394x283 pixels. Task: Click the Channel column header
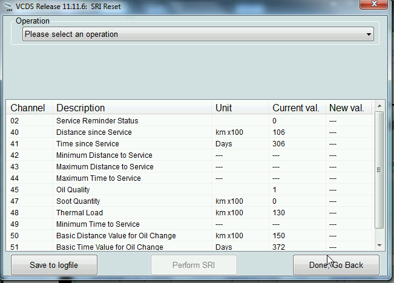pyautogui.click(x=28, y=108)
